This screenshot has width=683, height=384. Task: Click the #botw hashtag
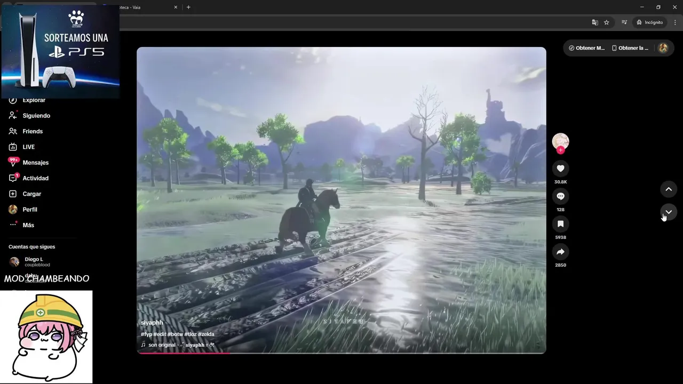tap(175, 334)
